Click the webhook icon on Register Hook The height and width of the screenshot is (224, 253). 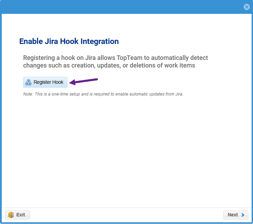pyautogui.click(x=28, y=82)
